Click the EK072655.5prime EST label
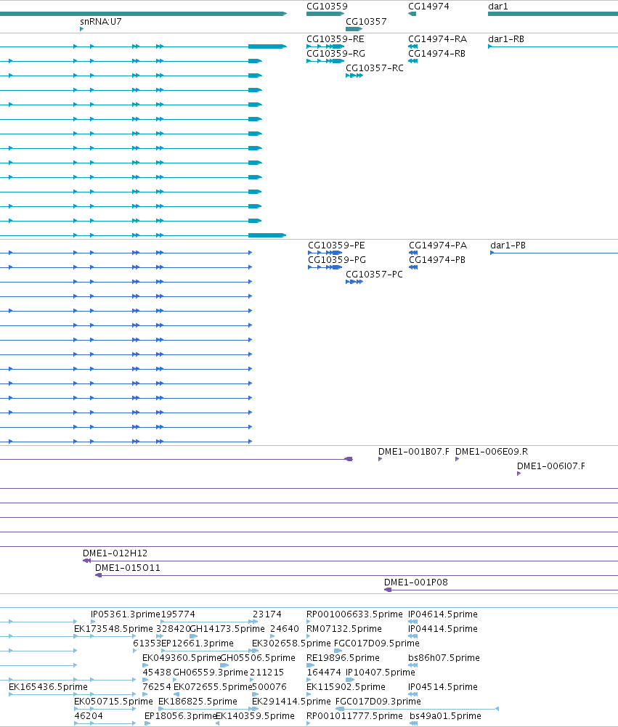This screenshot has width=618, height=727. click(213, 687)
